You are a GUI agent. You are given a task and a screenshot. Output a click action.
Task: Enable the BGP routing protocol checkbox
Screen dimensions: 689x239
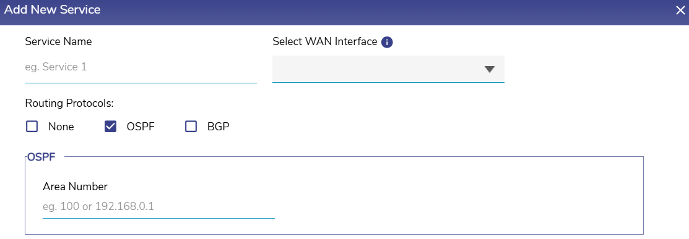pos(191,127)
